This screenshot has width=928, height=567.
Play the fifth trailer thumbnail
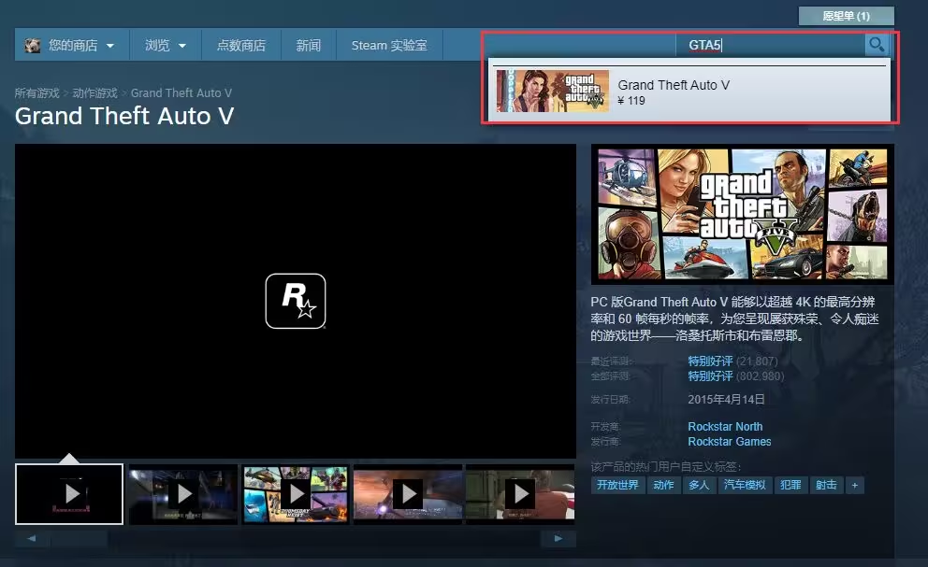tap(520, 494)
